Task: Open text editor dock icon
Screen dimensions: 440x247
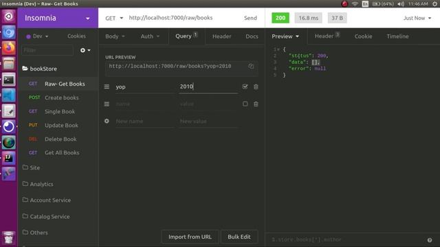Action: pyautogui.click(x=9, y=111)
